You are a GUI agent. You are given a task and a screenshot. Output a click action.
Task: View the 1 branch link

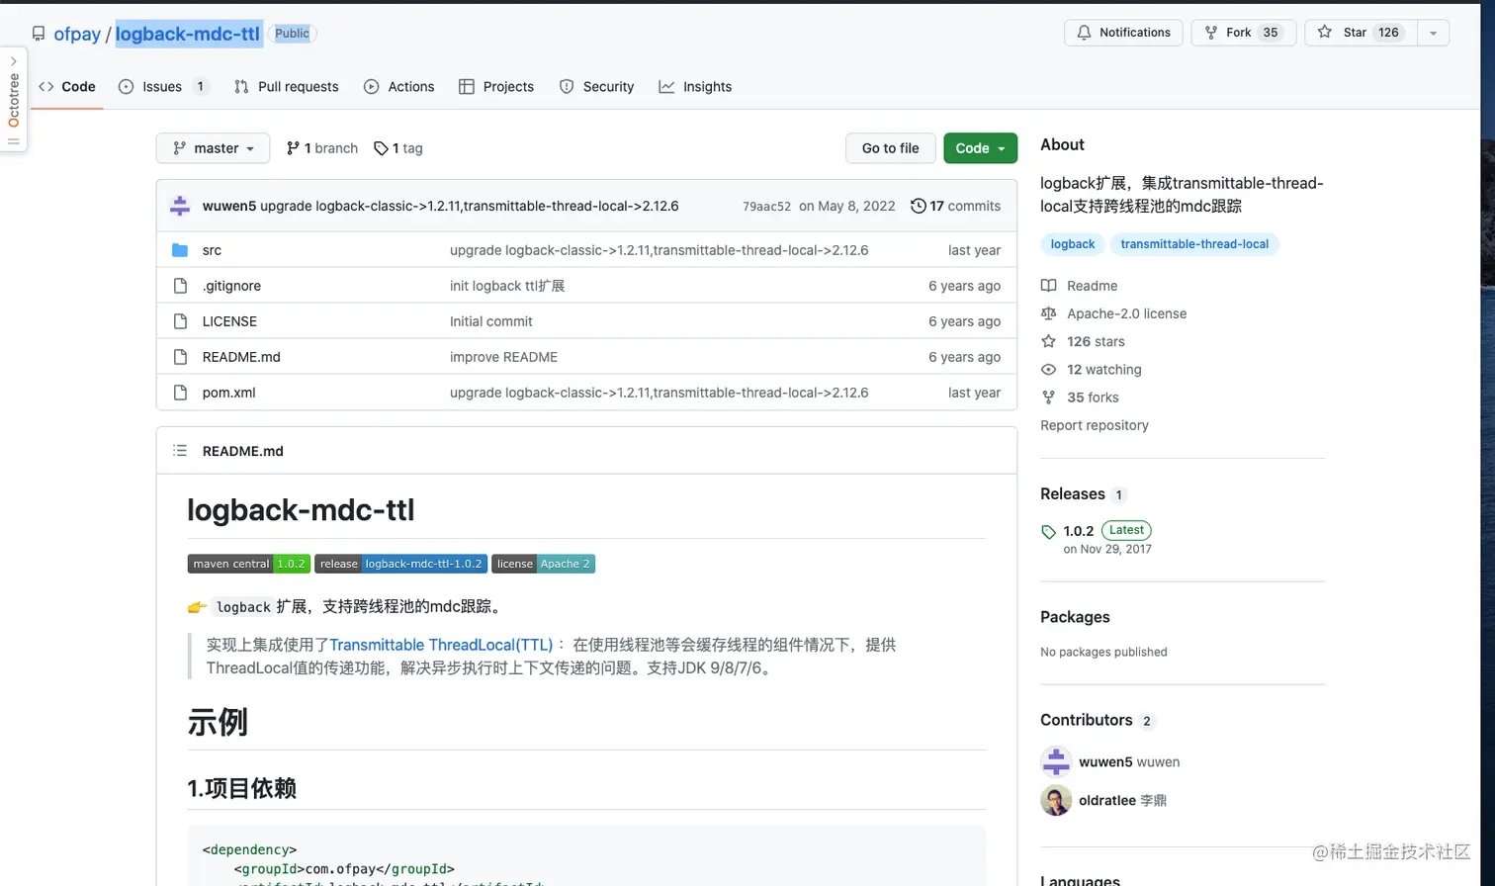(x=322, y=148)
